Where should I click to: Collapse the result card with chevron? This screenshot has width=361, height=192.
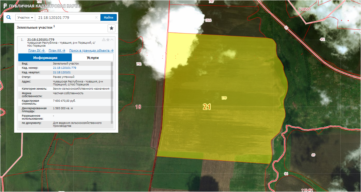(x=112, y=40)
